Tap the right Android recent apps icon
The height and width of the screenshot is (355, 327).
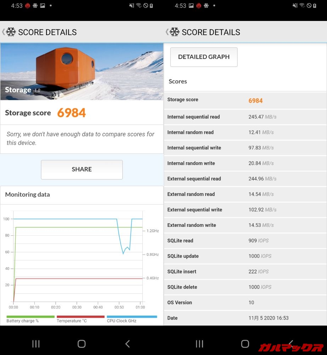point(199,343)
